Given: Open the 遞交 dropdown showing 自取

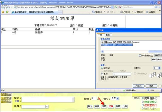Looking at the screenshot, I should point(115,98).
